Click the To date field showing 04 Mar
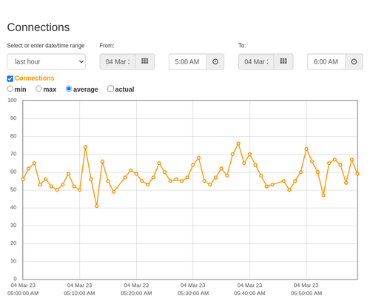The width and height of the screenshot is (370, 298). (x=256, y=61)
